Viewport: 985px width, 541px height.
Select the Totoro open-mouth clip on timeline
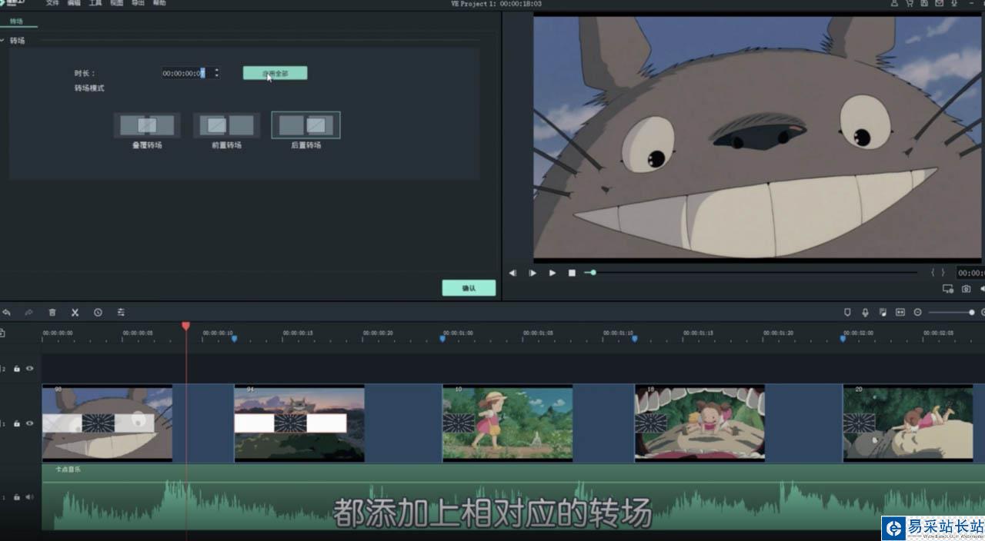[700, 423]
